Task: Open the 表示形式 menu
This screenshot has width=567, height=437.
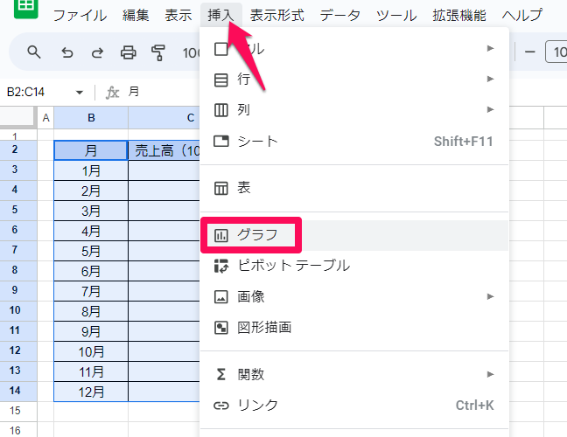Action: click(x=276, y=15)
